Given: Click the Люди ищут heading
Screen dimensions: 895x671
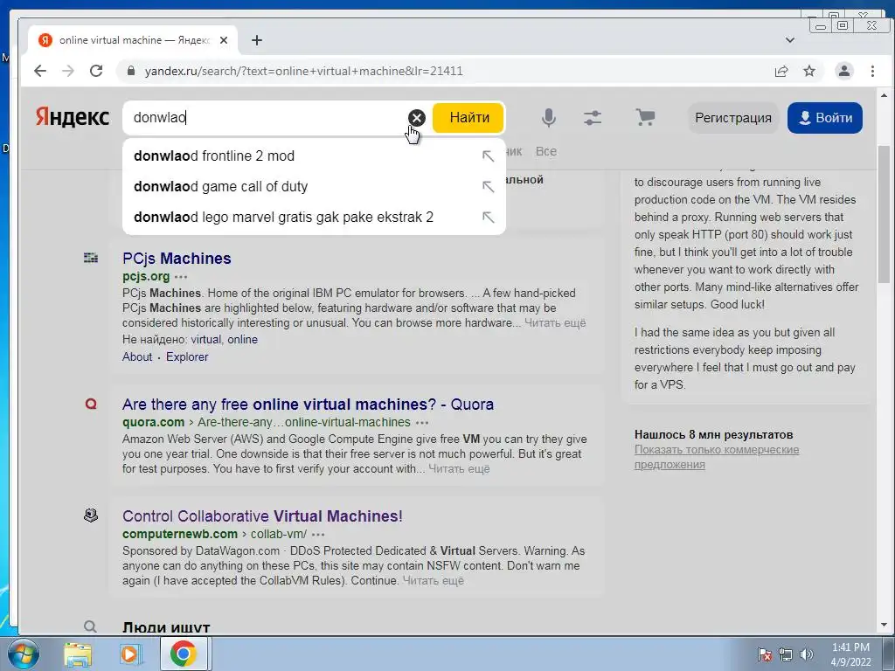Looking at the screenshot, I should point(166,627).
